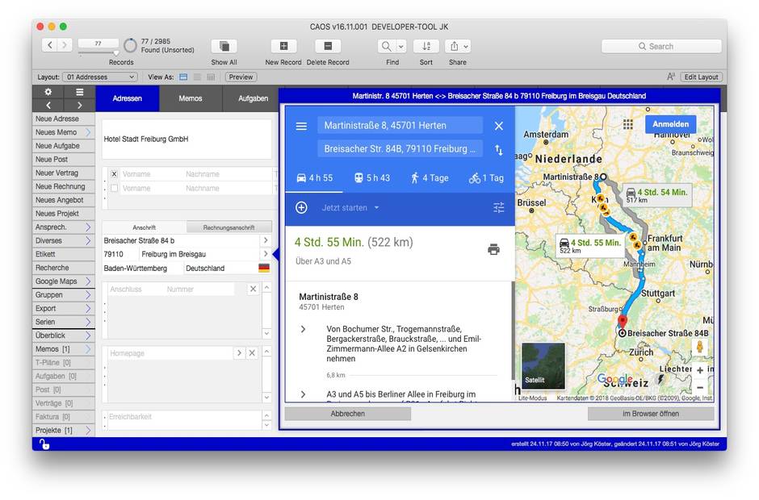The width and height of the screenshot is (759, 500).
Task: Switch to form view icon
Action: pyautogui.click(x=183, y=77)
